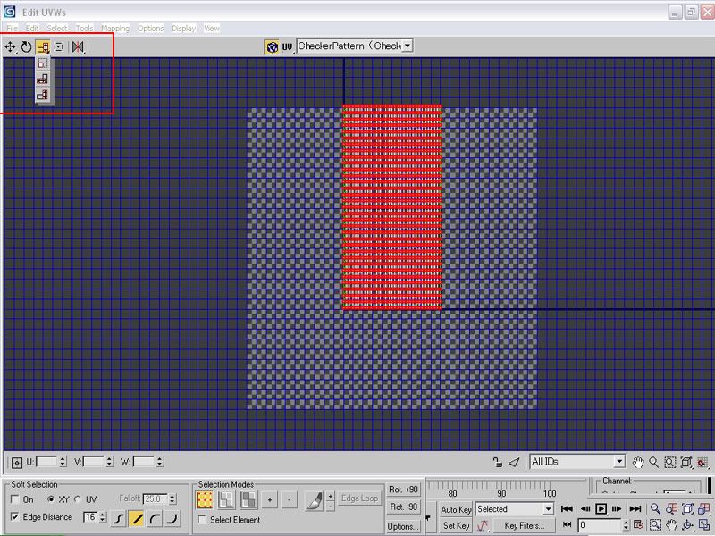Open the Select menu
Screen dimensions: 715x536
pyautogui.click(x=57, y=29)
